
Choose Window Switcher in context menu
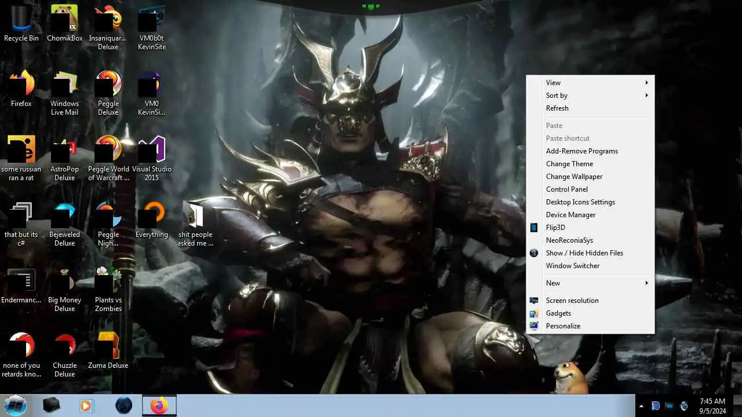click(590, 266)
